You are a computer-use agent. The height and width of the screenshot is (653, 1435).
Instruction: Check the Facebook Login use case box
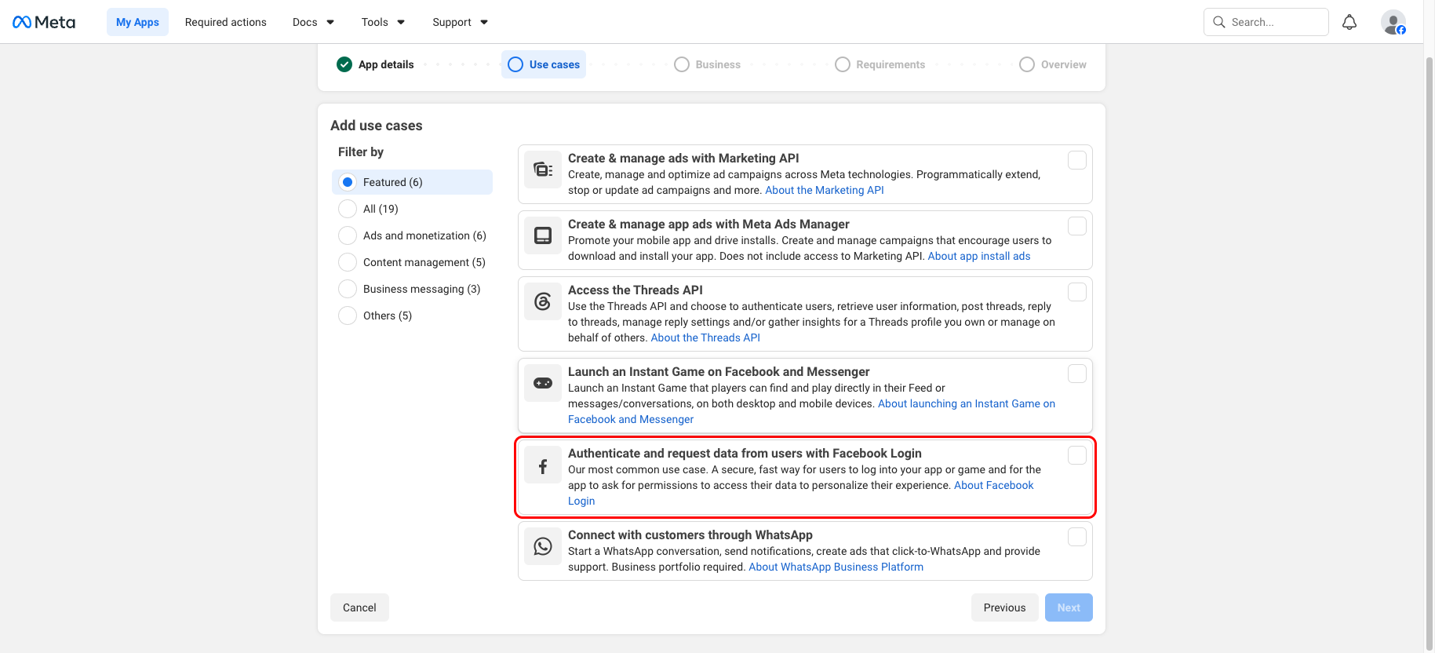point(1077,455)
